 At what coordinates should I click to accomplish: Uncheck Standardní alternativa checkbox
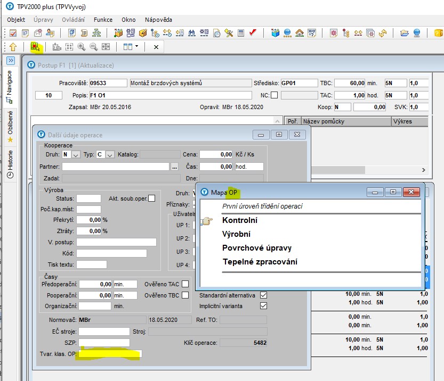263,295
